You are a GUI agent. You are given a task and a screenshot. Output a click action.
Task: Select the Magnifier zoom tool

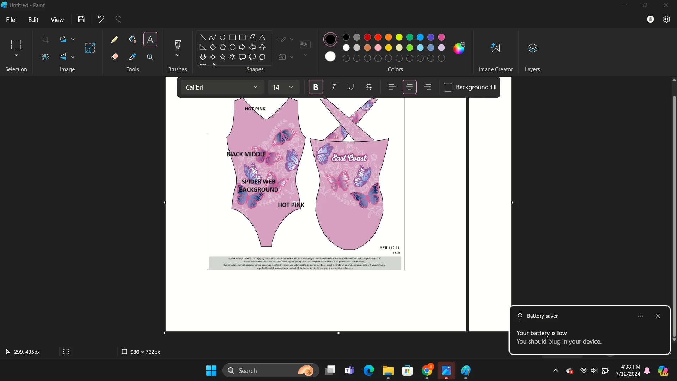(150, 57)
